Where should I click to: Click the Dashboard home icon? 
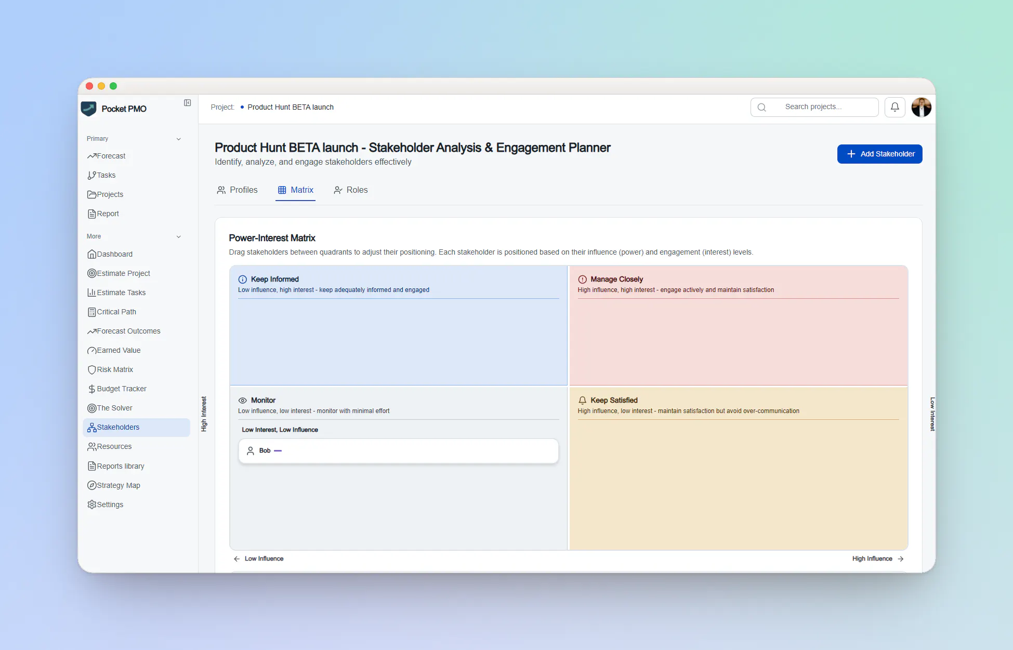pyautogui.click(x=91, y=254)
